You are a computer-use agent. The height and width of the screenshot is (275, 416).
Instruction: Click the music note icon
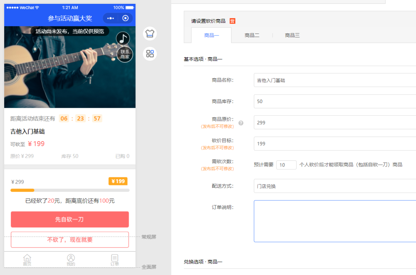click(123, 38)
